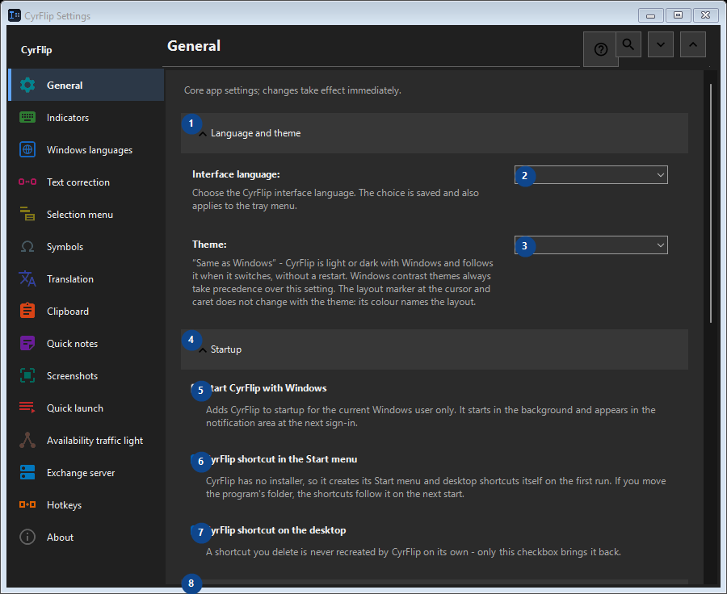Click the "Core app settings" description text
The width and height of the screenshot is (727, 594).
click(x=292, y=90)
